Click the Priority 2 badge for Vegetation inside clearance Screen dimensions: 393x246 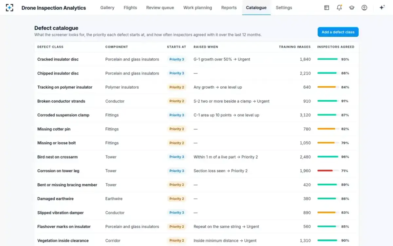(x=177, y=240)
